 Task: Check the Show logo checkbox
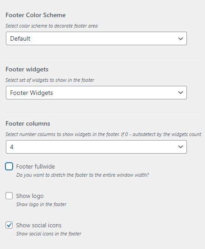[x=9, y=196]
